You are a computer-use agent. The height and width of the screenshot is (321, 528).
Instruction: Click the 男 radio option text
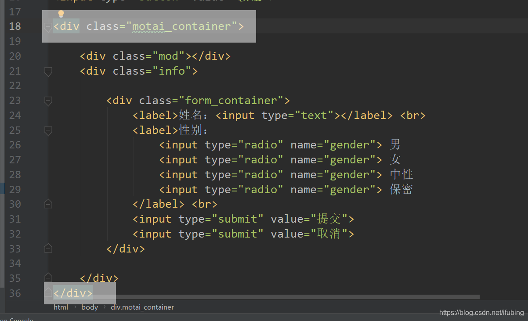coord(395,145)
